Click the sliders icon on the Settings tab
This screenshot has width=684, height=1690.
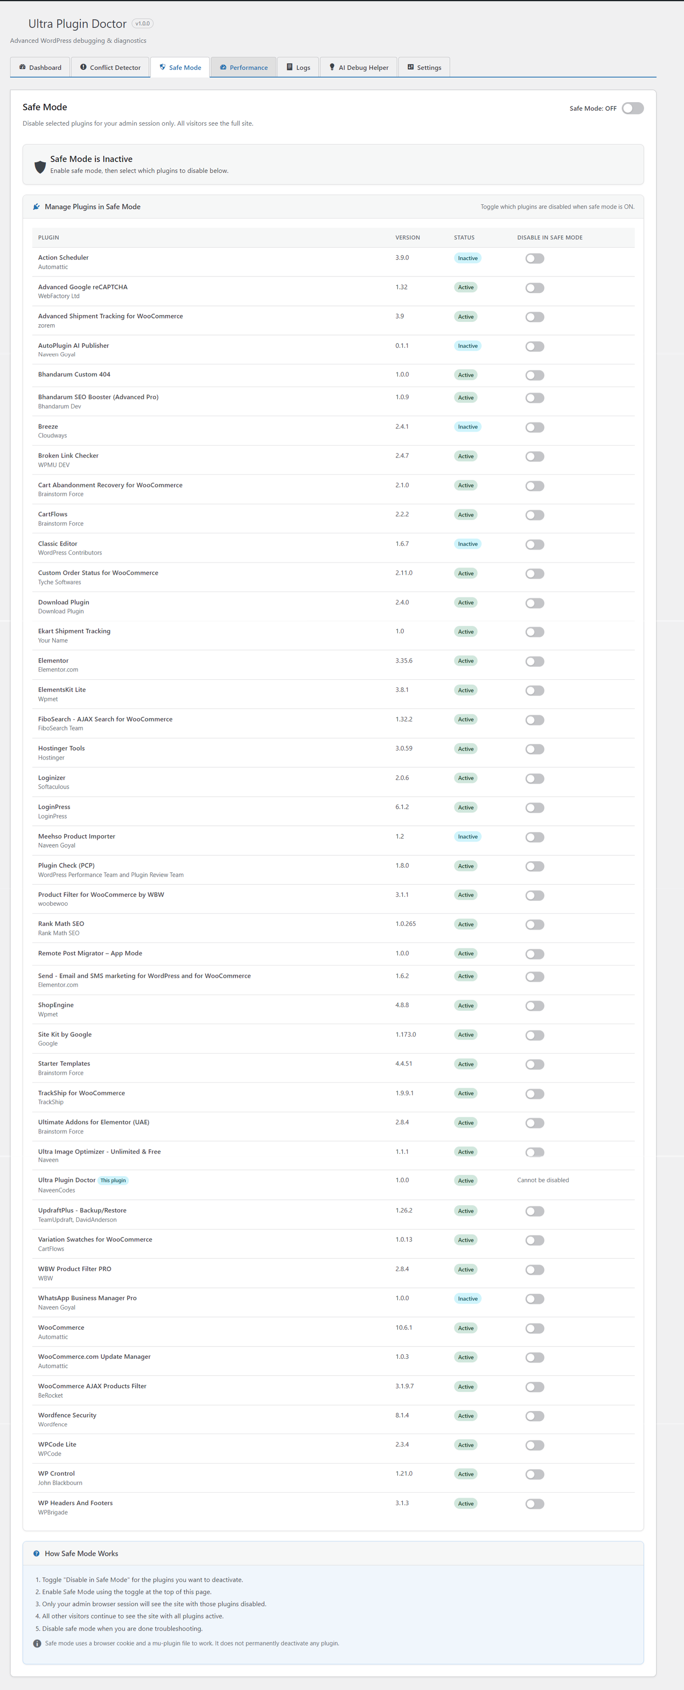click(x=410, y=67)
